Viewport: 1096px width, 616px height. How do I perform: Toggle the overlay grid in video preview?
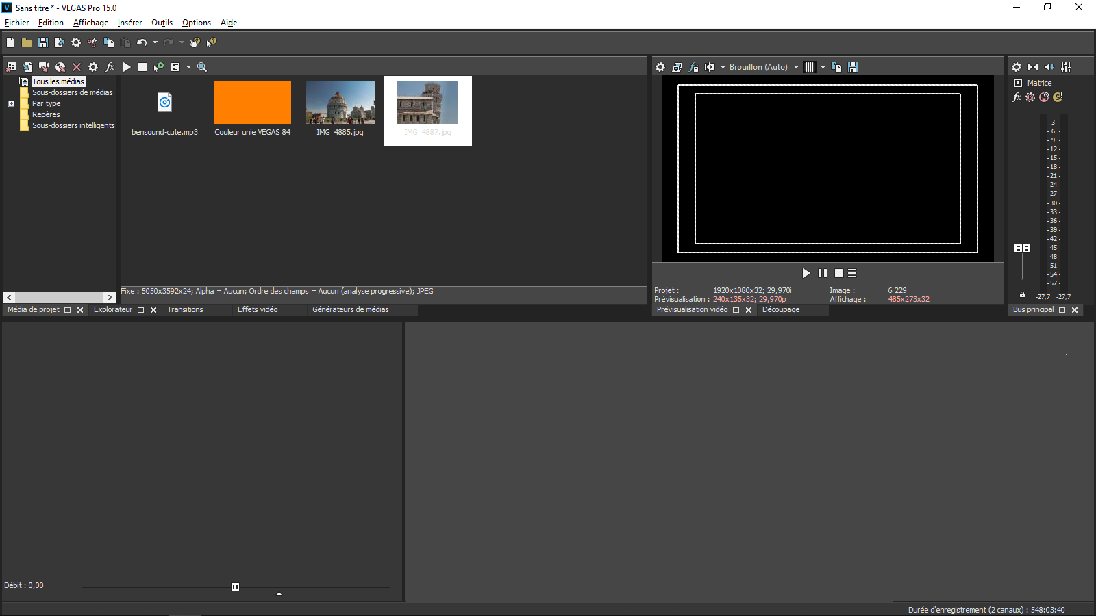[810, 67]
